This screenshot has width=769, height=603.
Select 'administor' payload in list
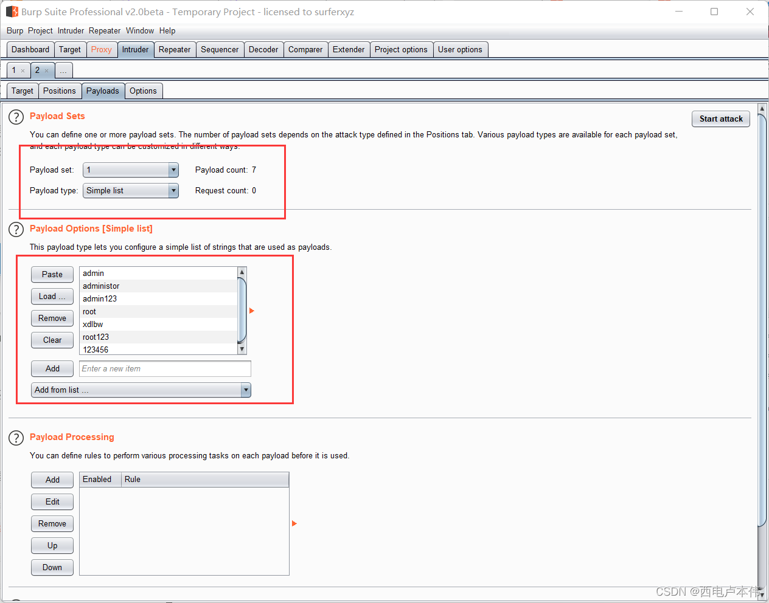158,286
